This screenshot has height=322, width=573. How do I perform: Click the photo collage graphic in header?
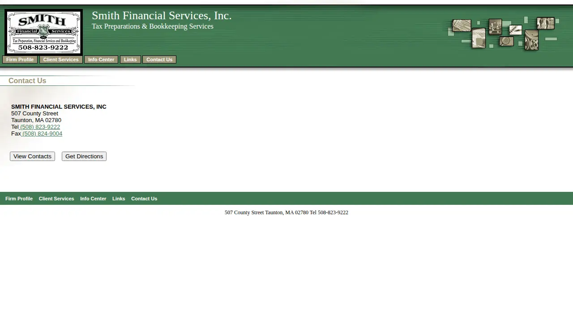503,34
